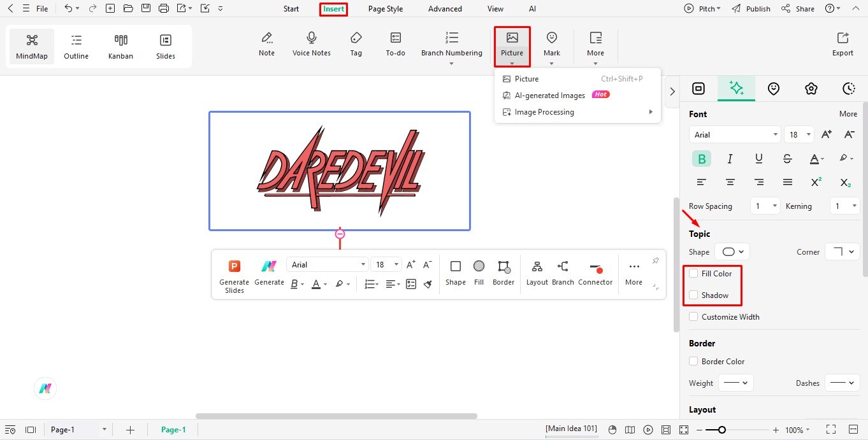868x440 pixels.
Task: Open the font size 18 dropdown in side panel
Action: pos(799,134)
